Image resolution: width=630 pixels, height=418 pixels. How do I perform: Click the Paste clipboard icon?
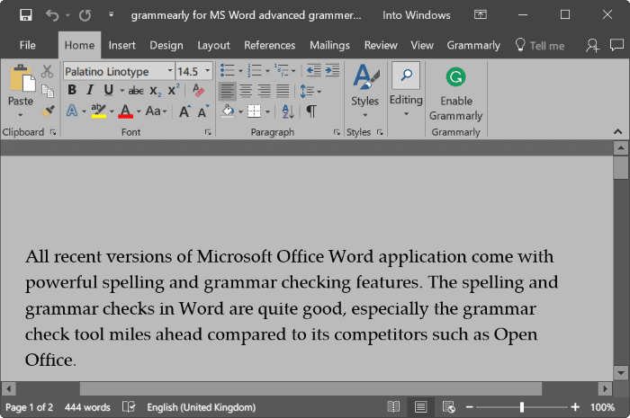pyautogui.click(x=22, y=78)
